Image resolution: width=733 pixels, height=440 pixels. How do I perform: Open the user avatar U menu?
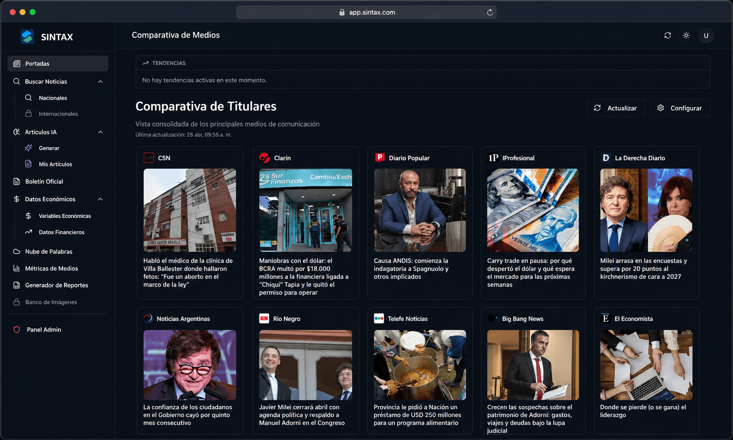click(706, 35)
